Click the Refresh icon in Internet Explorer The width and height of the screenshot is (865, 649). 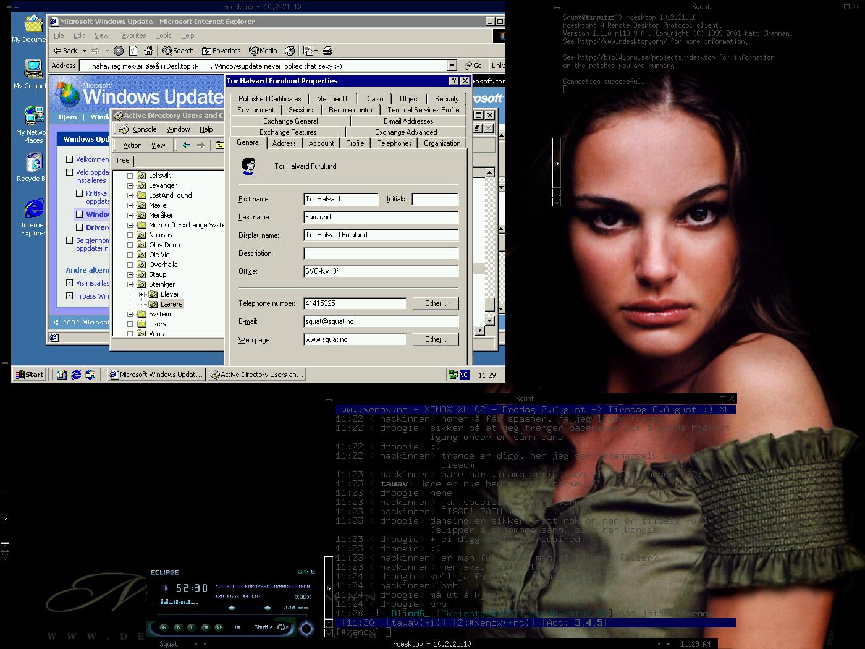133,51
